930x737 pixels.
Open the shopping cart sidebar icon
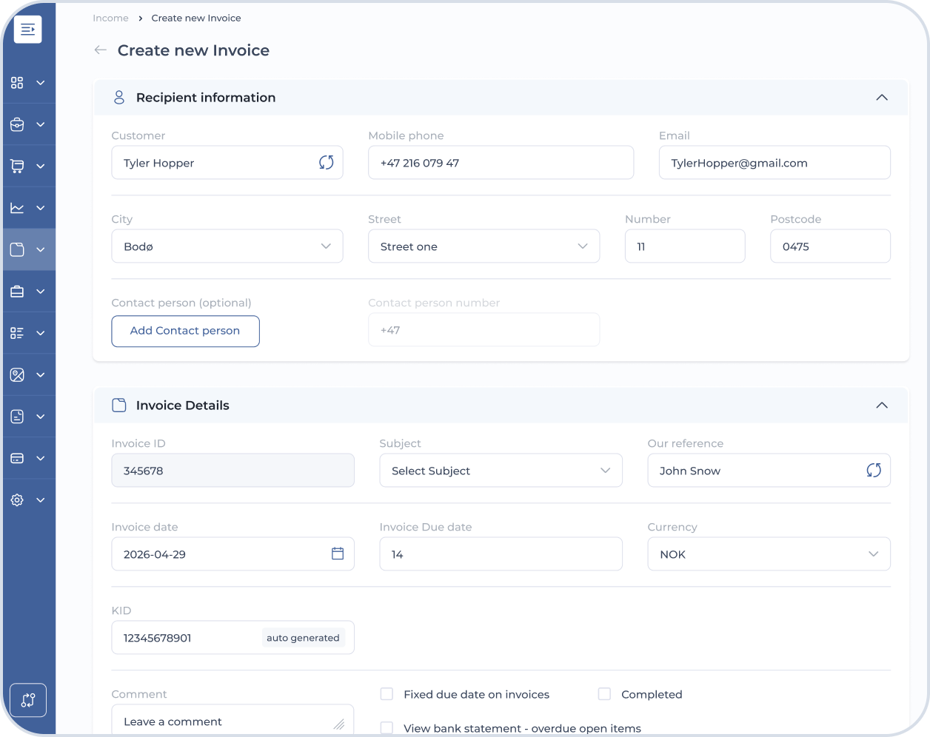point(17,166)
